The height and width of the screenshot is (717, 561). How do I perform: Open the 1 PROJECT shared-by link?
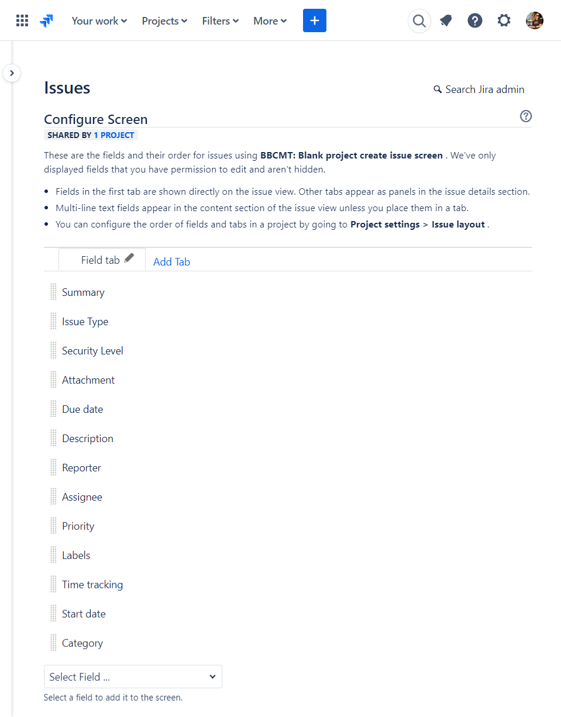click(114, 135)
